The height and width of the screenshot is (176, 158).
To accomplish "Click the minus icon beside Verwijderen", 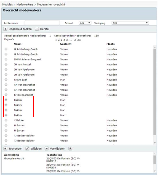I will click(47, 148).
